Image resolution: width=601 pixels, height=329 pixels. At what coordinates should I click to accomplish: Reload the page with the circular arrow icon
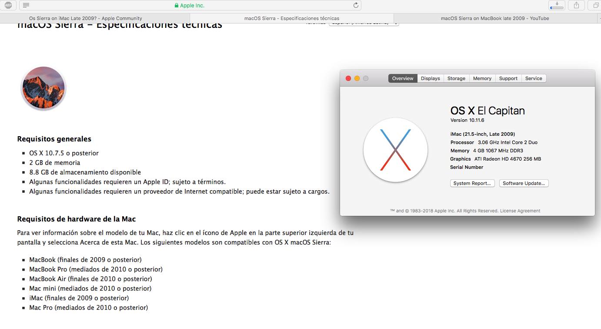tap(356, 5)
